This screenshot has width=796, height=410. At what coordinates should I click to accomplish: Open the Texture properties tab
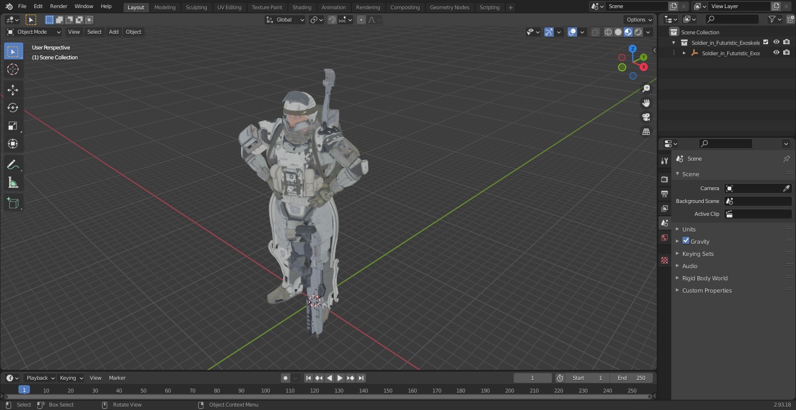coord(664,260)
